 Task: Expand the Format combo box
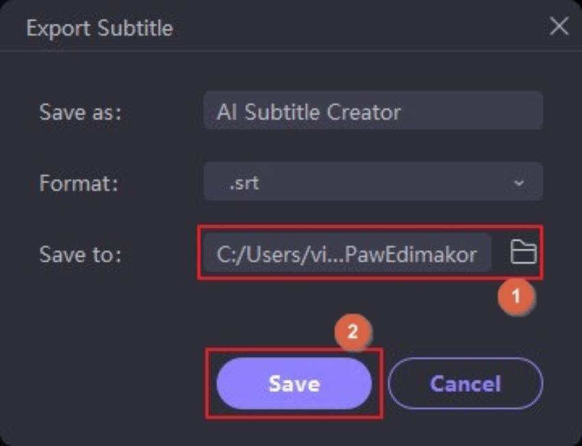point(373,182)
